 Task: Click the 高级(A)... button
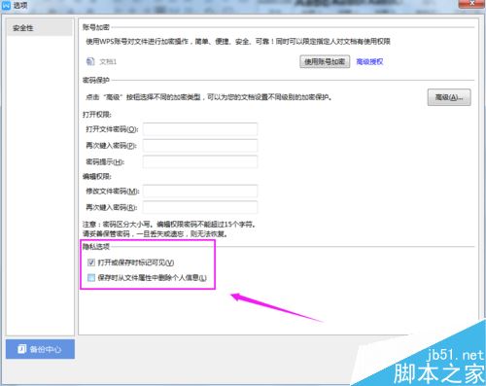449,97
